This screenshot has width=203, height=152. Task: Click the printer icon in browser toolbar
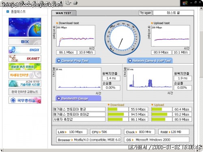[75, 3]
